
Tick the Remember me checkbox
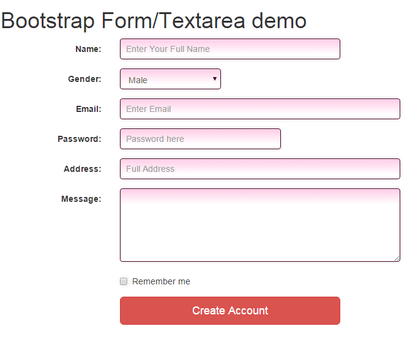tap(124, 281)
